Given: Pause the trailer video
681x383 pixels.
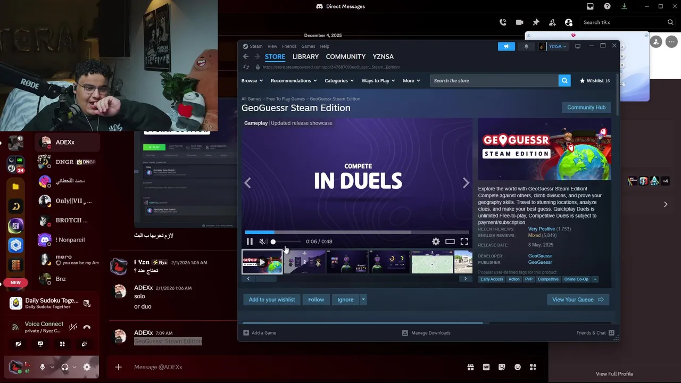Looking at the screenshot, I should [x=250, y=242].
